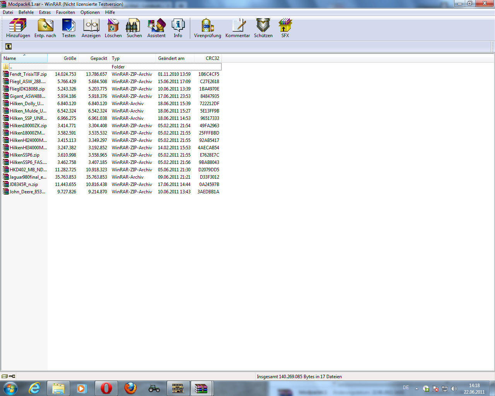The height and width of the screenshot is (396, 495).
Task: Select the Gigant_ASW488 file row
Action: (x=111, y=96)
